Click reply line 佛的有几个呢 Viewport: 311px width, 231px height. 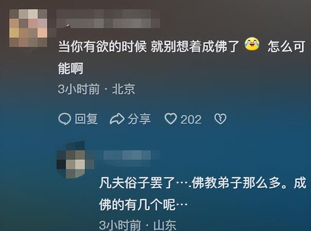coord(143,205)
